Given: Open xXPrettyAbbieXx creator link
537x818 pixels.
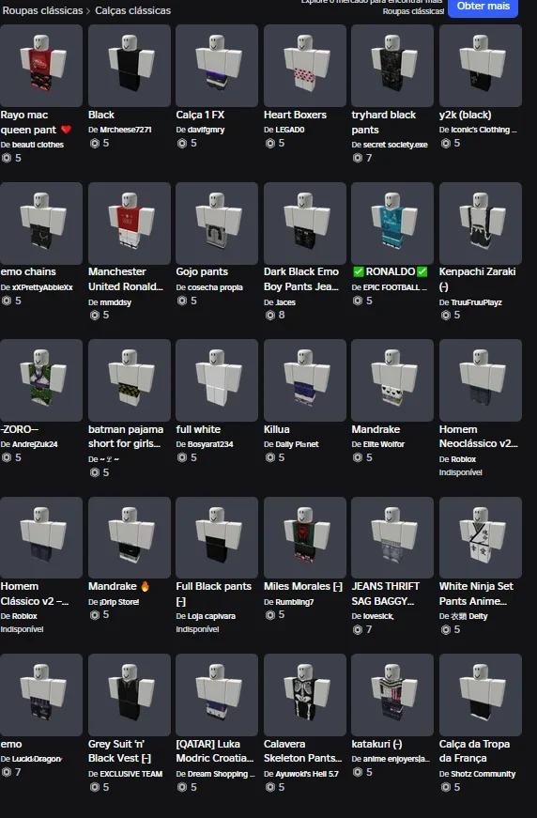Looking at the screenshot, I should coord(42,287).
